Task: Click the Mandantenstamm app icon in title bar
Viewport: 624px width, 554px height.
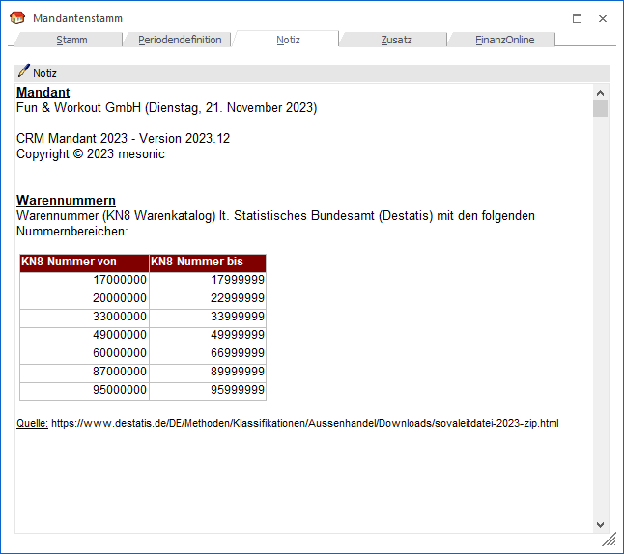Action: pos(18,18)
